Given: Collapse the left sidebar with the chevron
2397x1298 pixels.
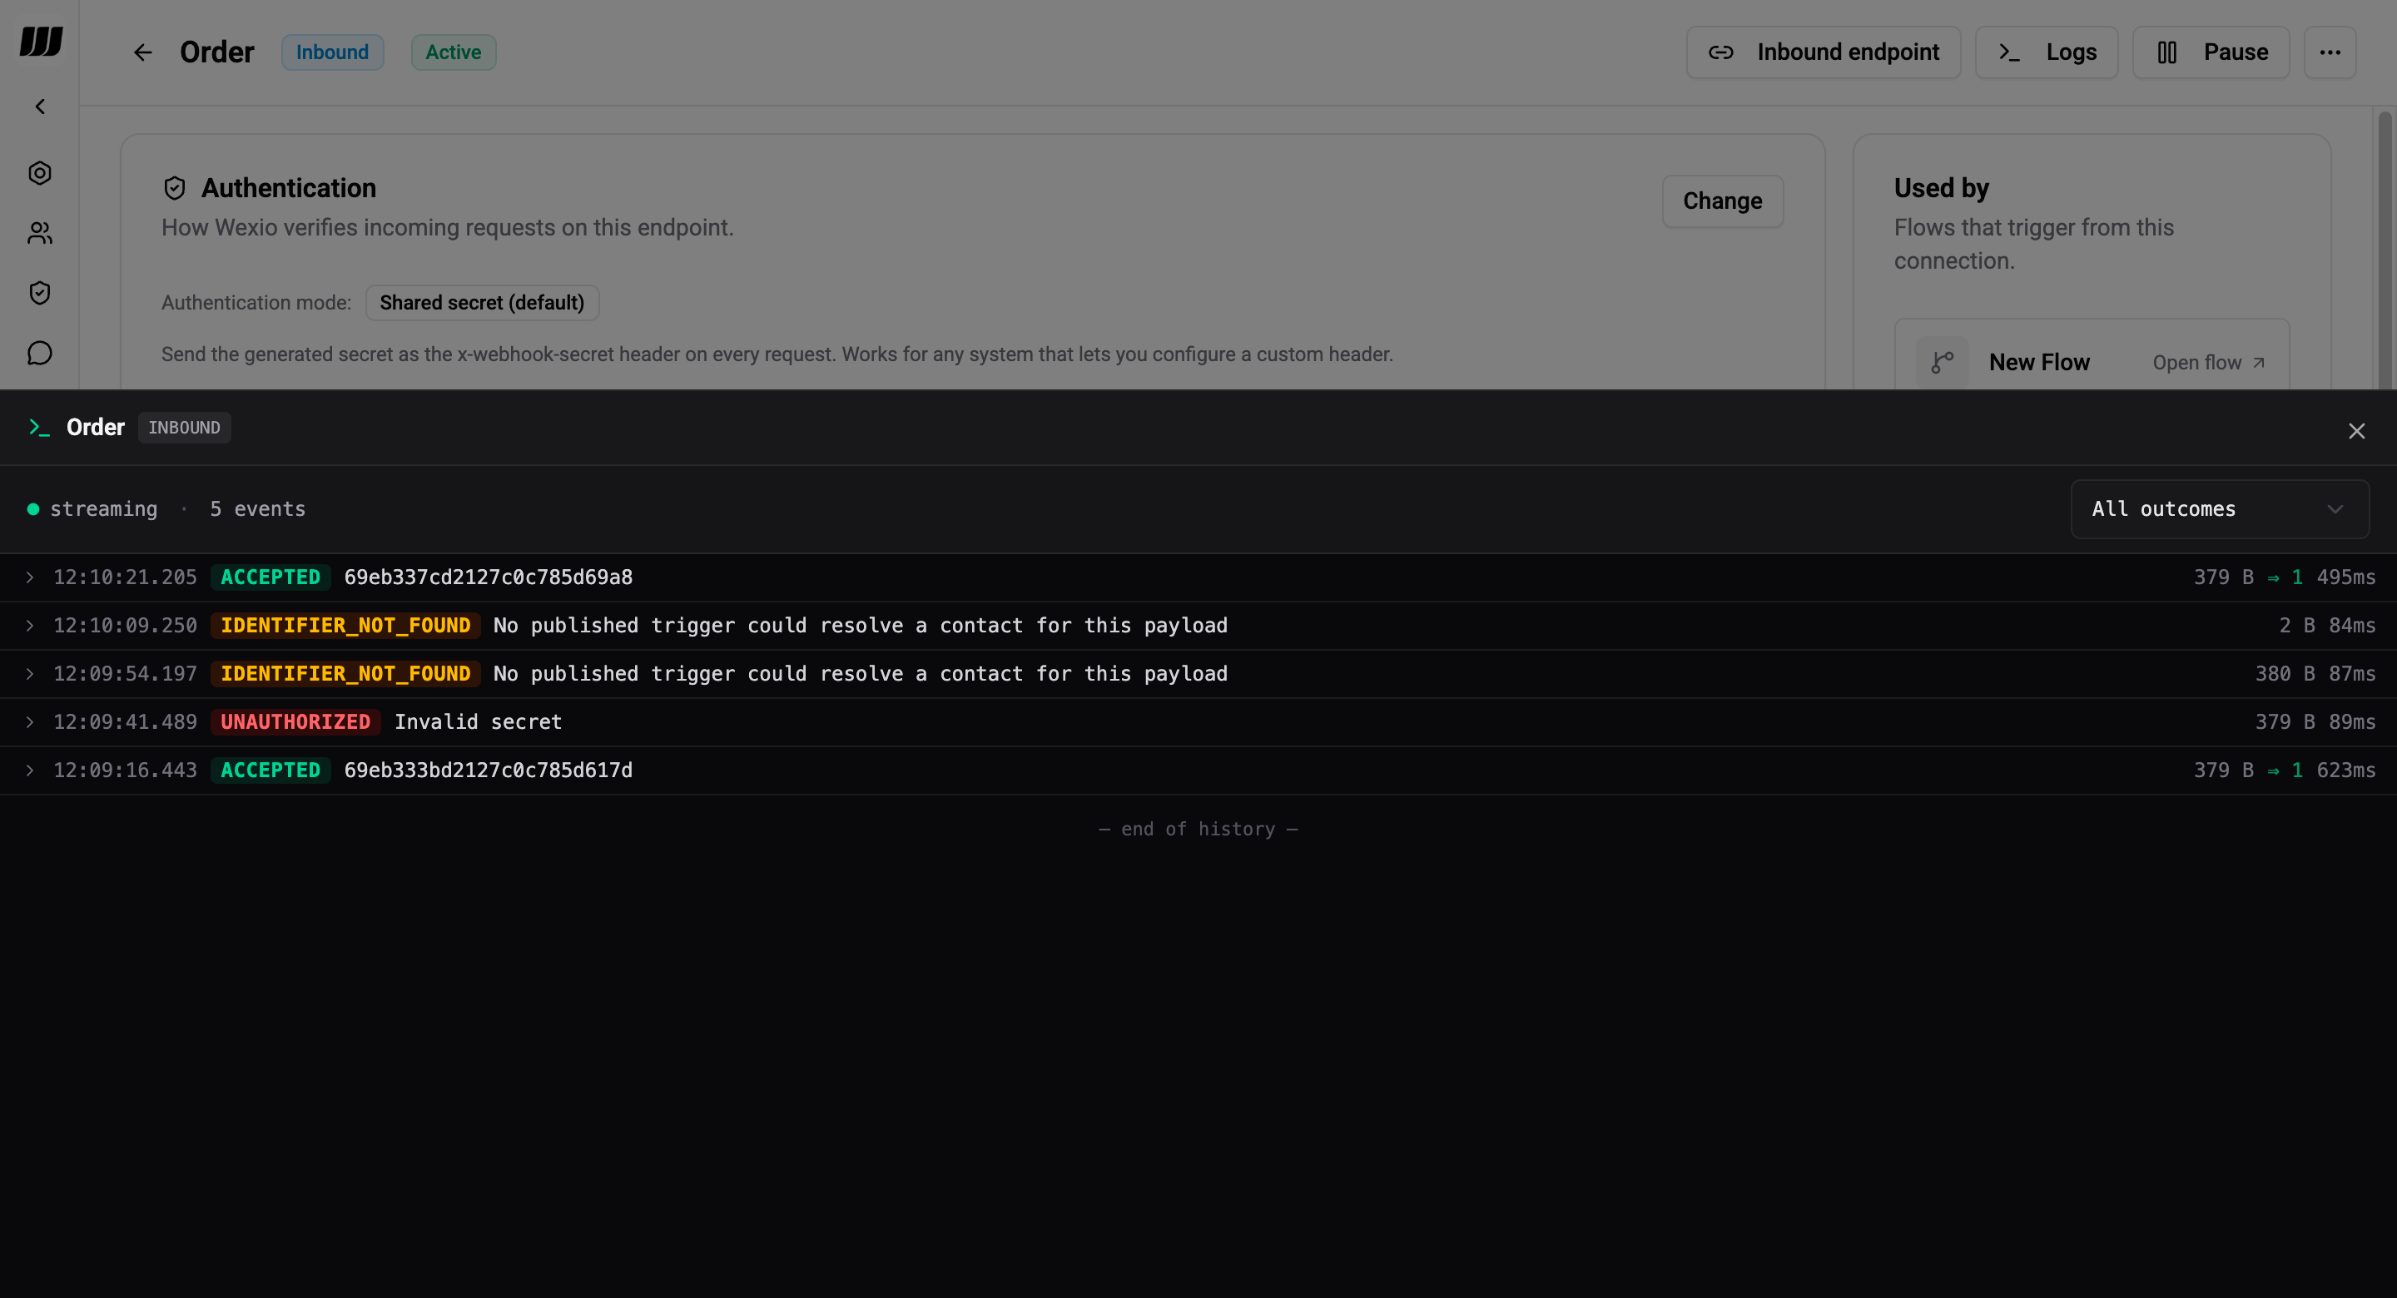Looking at the screenshot, I should [x=39, y=106].
